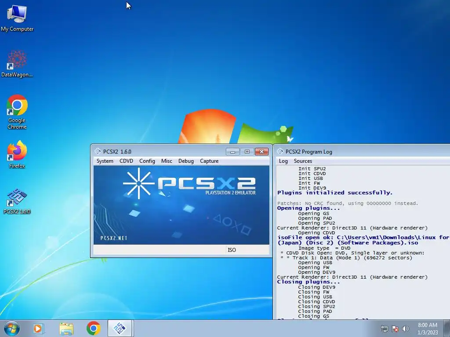Open the DataWagon desktop shortcut
The width and height of the screenshot is (450, 337).
tap(17, 64)
